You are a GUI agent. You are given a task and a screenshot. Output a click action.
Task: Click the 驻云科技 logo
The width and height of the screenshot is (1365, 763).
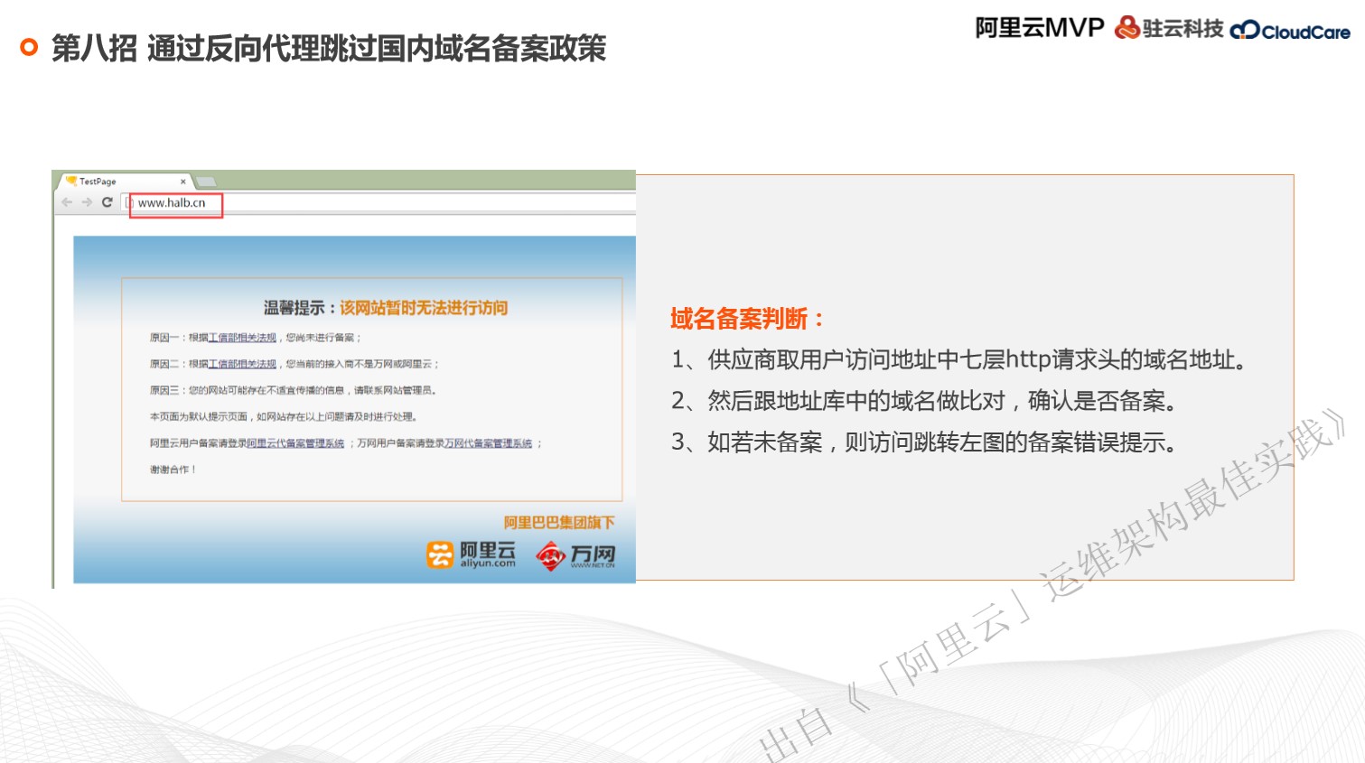pos(1169,28)
